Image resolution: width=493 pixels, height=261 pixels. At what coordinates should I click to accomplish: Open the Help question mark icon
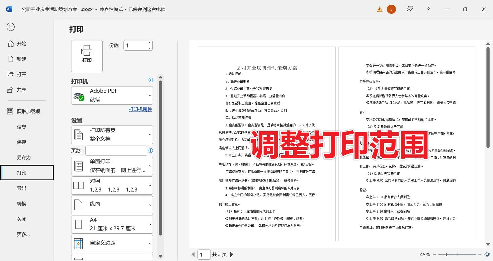[428, 9]
